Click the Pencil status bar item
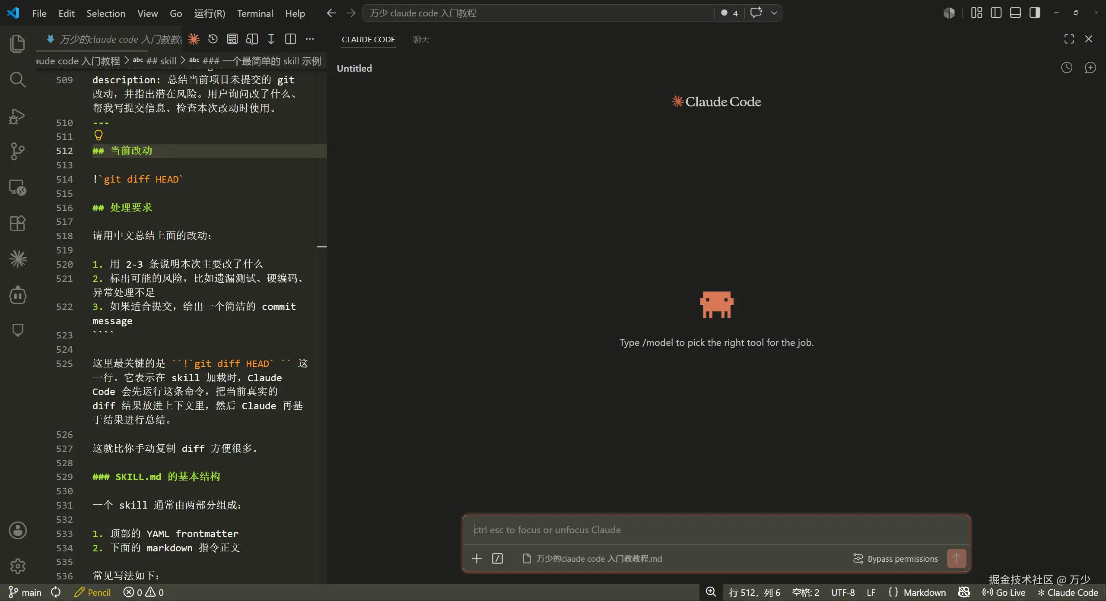 coord(92,592)
